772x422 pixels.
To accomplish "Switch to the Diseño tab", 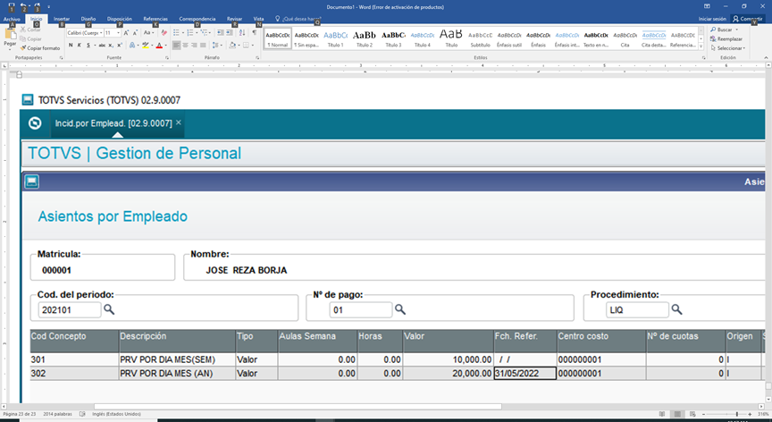I will [x=88, y=19].
